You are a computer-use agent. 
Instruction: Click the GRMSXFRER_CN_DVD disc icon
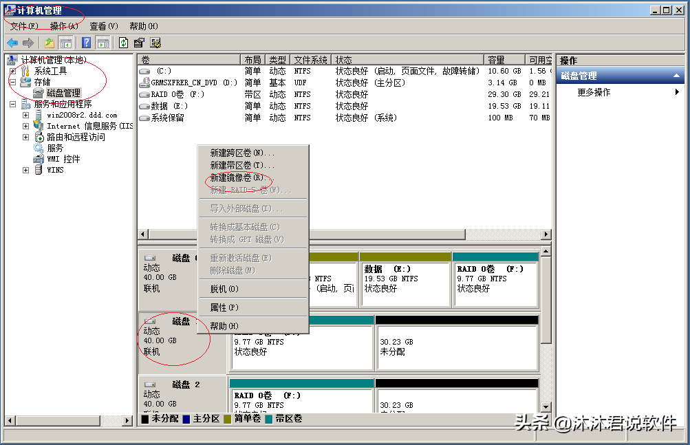(x=144, y=83)
